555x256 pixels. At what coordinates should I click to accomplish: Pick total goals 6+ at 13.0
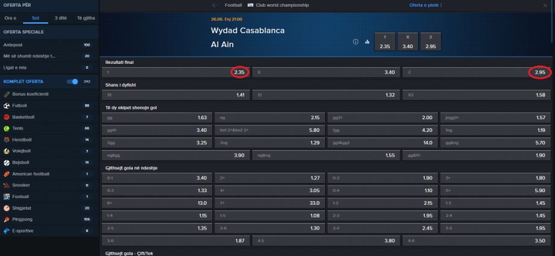157,203
